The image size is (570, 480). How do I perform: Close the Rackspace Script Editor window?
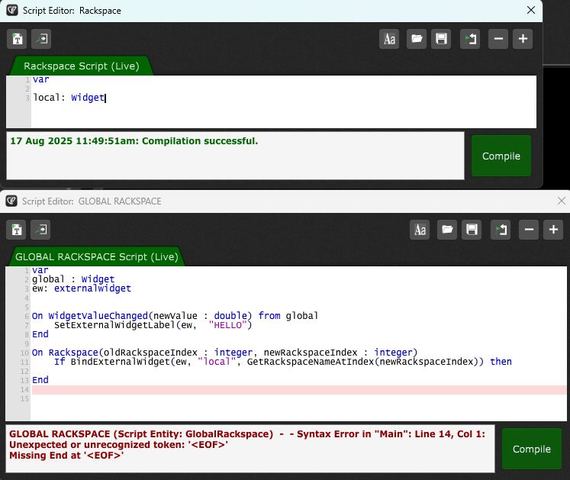coord(531,10)
